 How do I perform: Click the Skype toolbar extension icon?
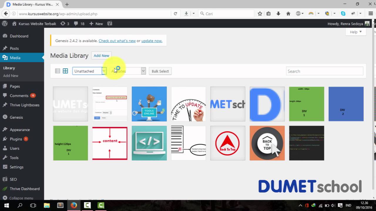pos(343,13)
